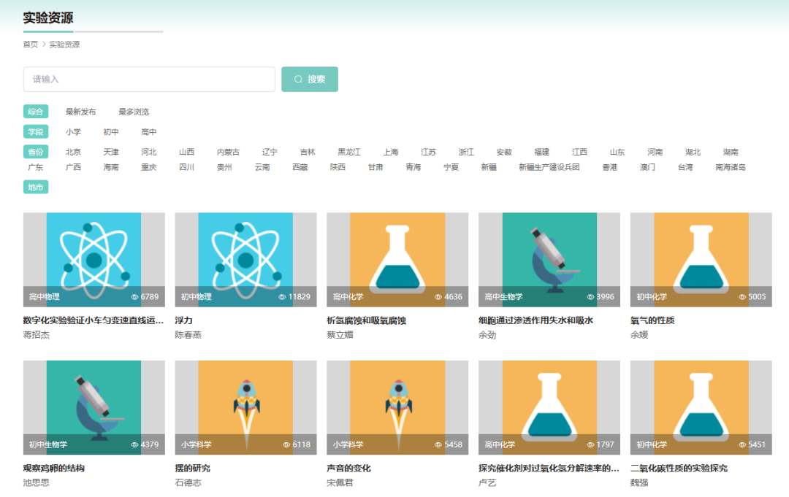Choose 北京 in the province filter
The height and width of the screenshot is (497, 789).
point(73,153)
